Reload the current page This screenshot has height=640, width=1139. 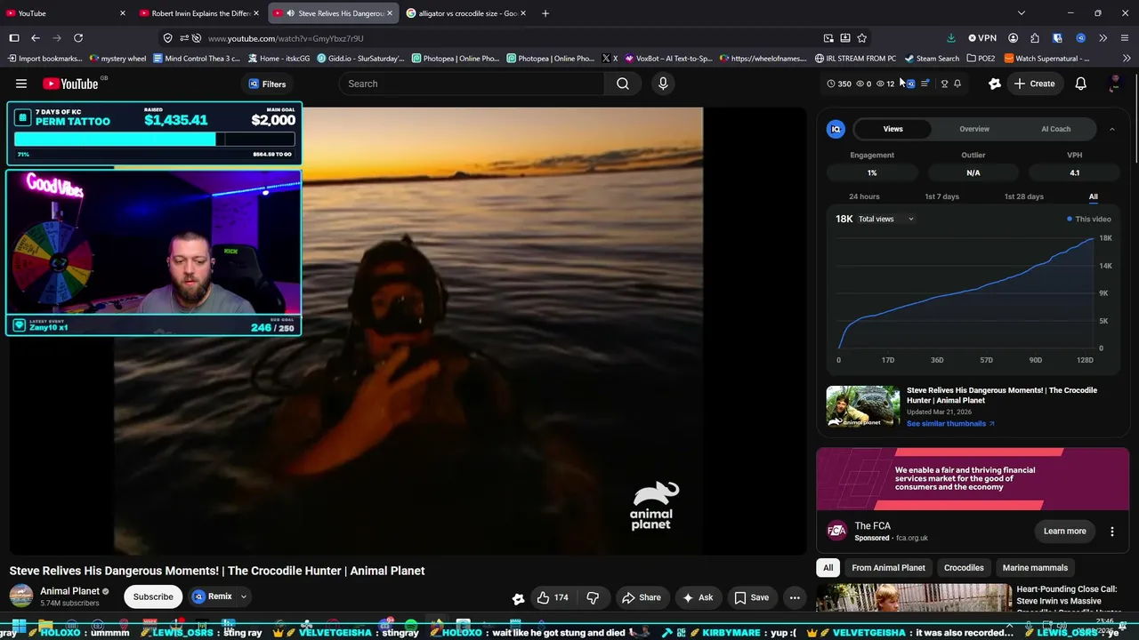(78, 38)
